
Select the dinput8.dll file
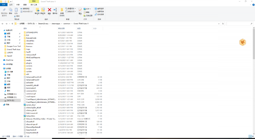point(30,122)
